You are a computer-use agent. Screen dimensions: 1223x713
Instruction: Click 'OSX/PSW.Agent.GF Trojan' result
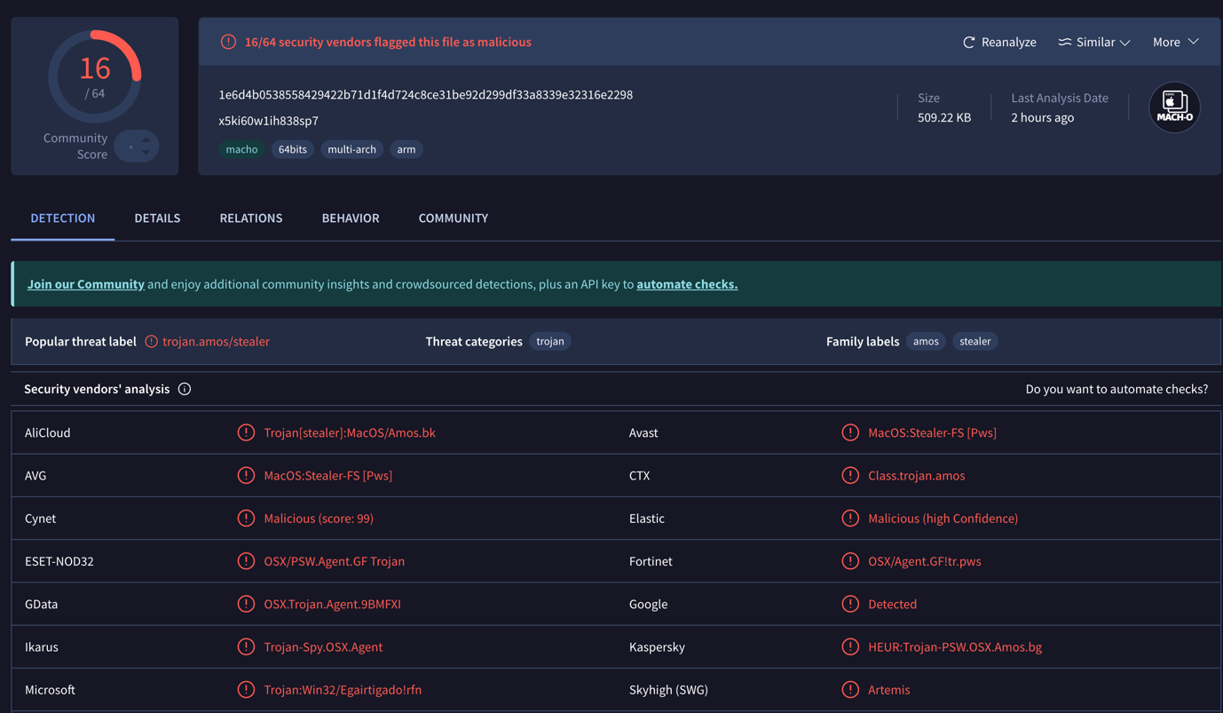click(335, 561)
